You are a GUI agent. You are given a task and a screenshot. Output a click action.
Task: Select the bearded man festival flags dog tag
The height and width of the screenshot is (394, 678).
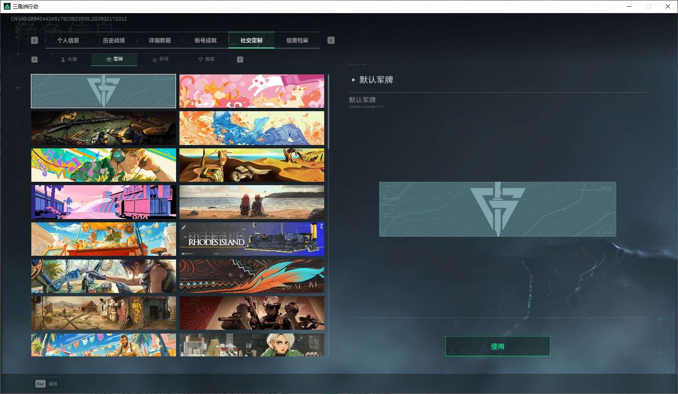(103, 345)
